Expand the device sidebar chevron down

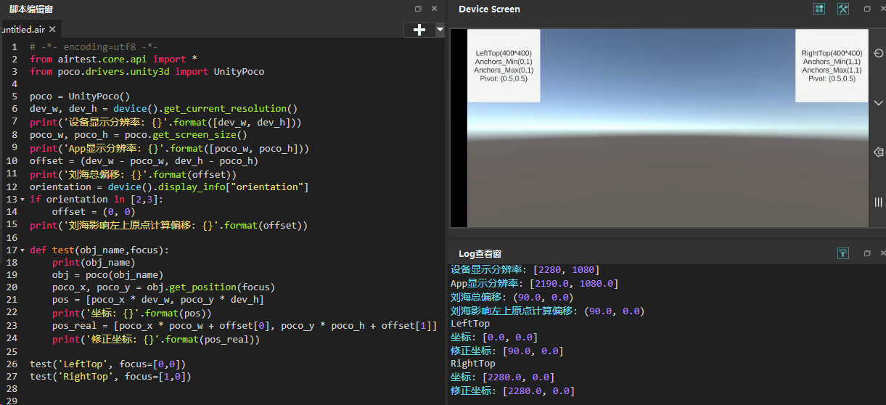point(878,103)
